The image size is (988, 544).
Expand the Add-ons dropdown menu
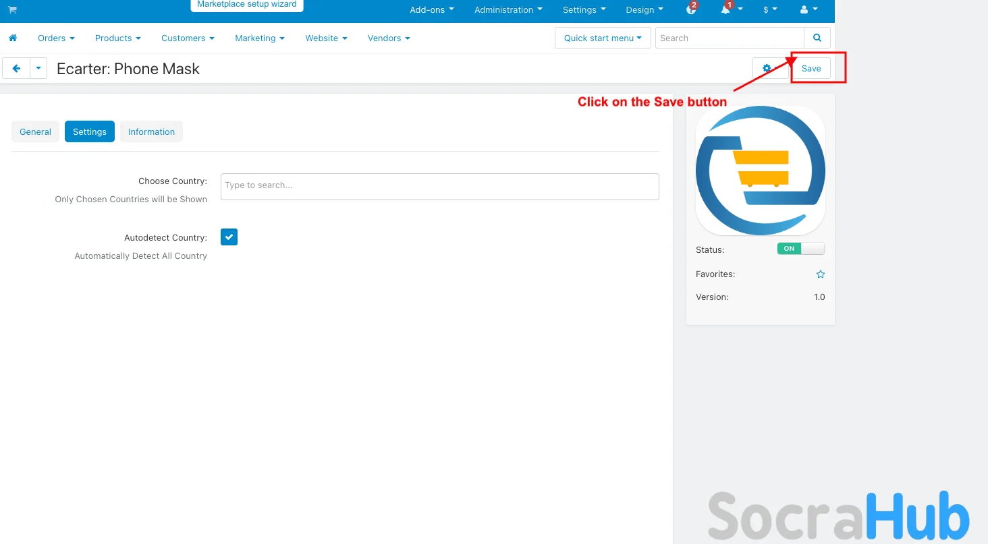[x=432, y=9]
